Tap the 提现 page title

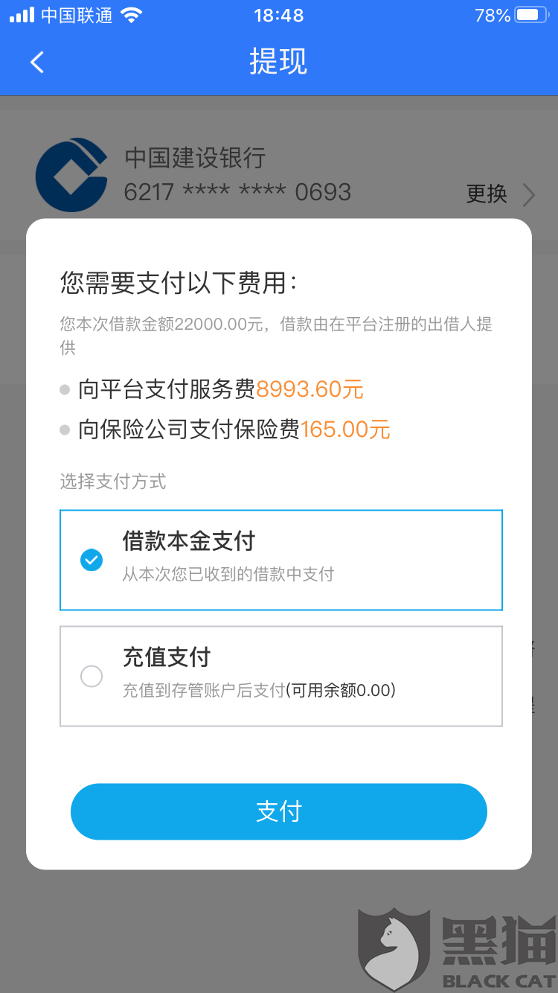coord(278,62)
